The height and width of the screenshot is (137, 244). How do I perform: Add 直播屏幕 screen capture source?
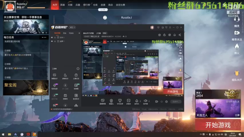102,102
